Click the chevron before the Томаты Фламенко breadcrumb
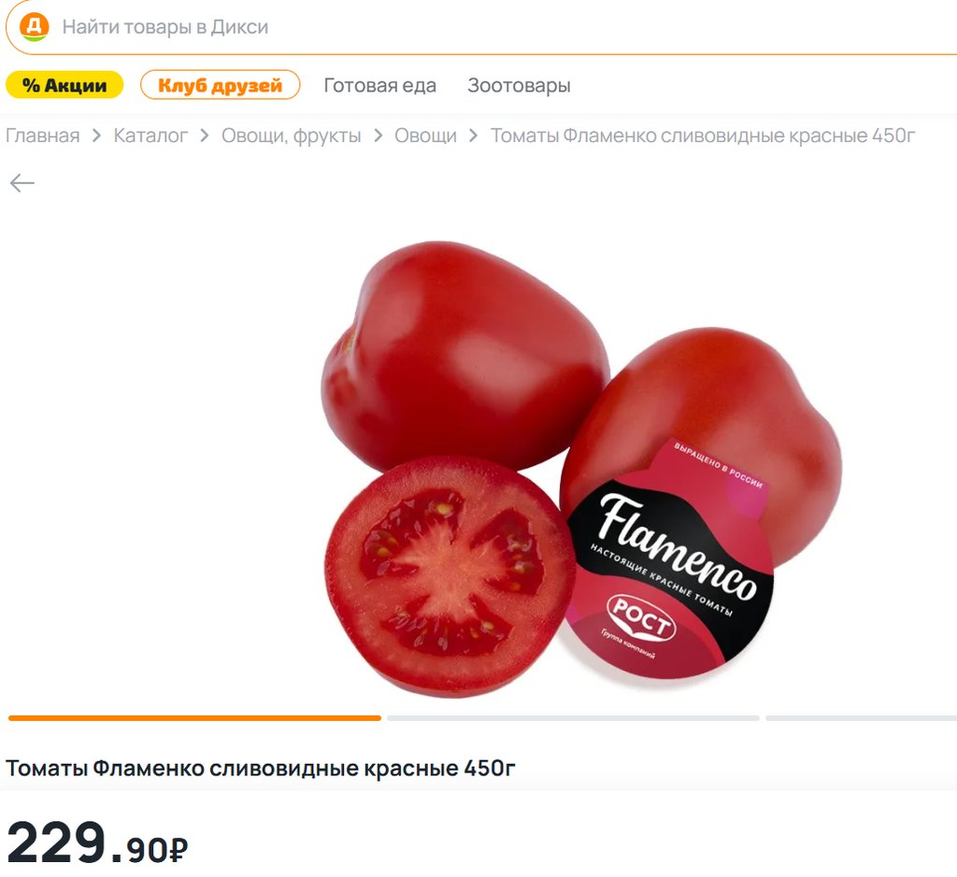Screen dimensions: 957x877 click(474, 135)
